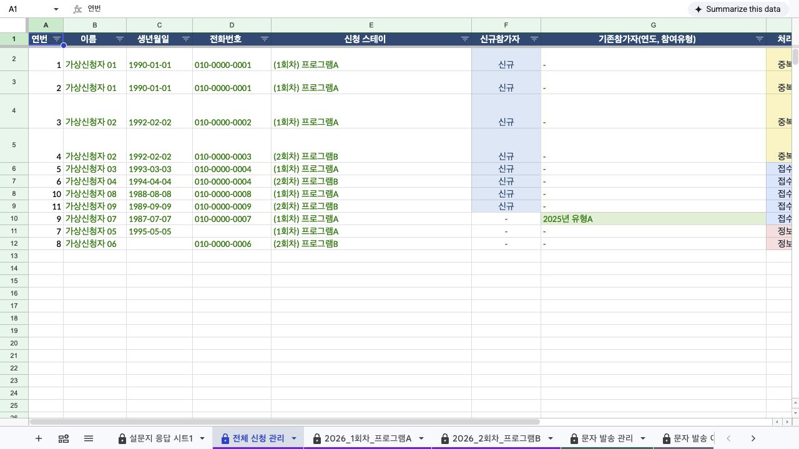Select column B by its header

(95, 25)
